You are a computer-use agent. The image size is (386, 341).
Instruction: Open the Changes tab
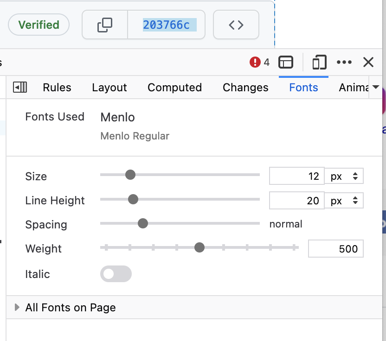point(245,88)
